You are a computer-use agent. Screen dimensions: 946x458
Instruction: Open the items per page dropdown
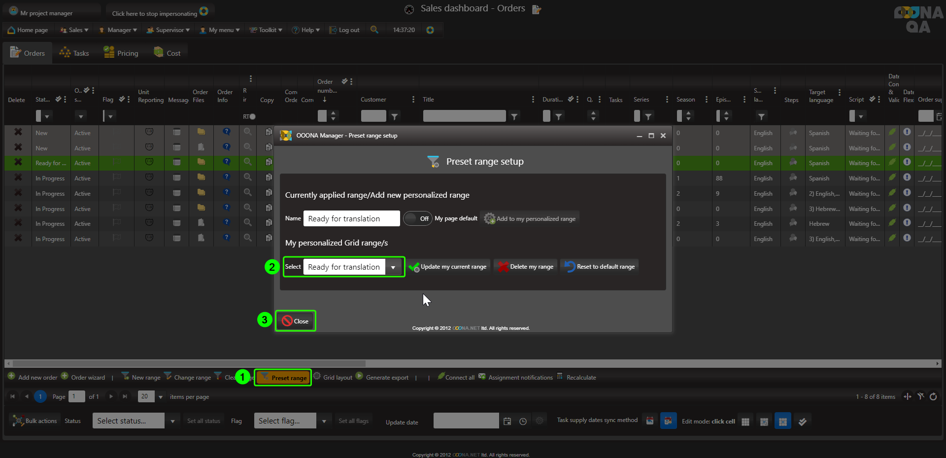click(x=160, y=397)
